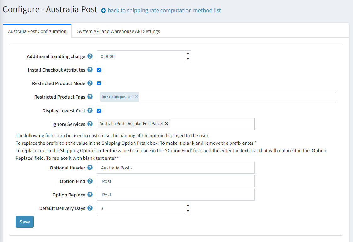Decrease Additional handling charge with down arrow
This screenshot has width=353, height=242.
[x=188, y=59]
